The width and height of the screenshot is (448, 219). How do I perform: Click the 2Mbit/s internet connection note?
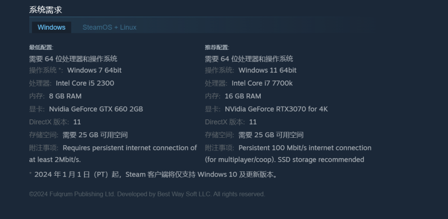coord(113,153)
